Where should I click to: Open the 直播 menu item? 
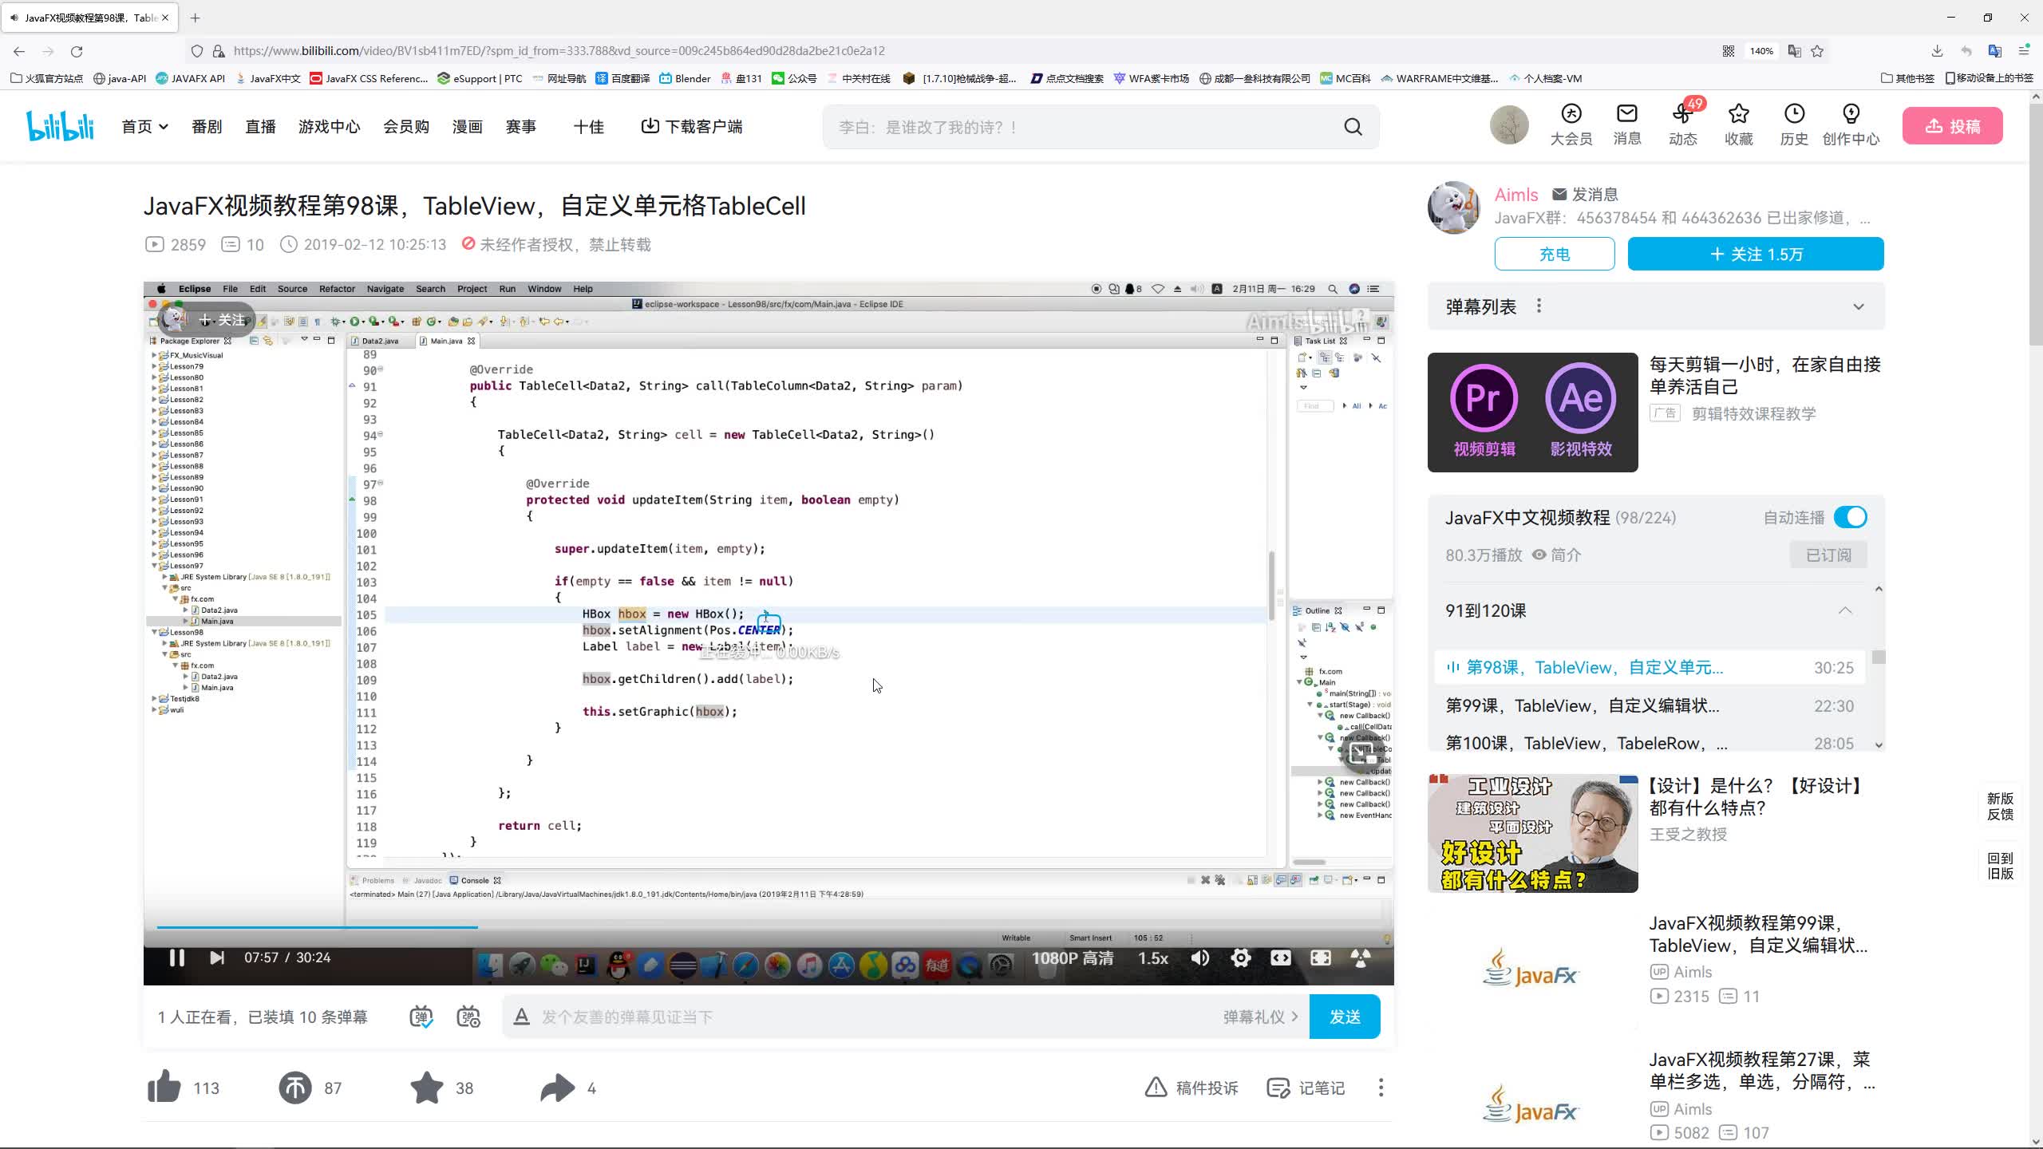(x=260, y=126)
